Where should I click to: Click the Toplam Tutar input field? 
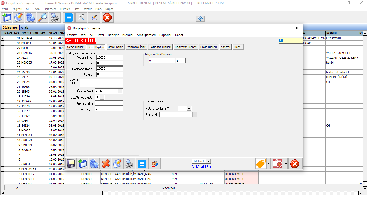110,58
